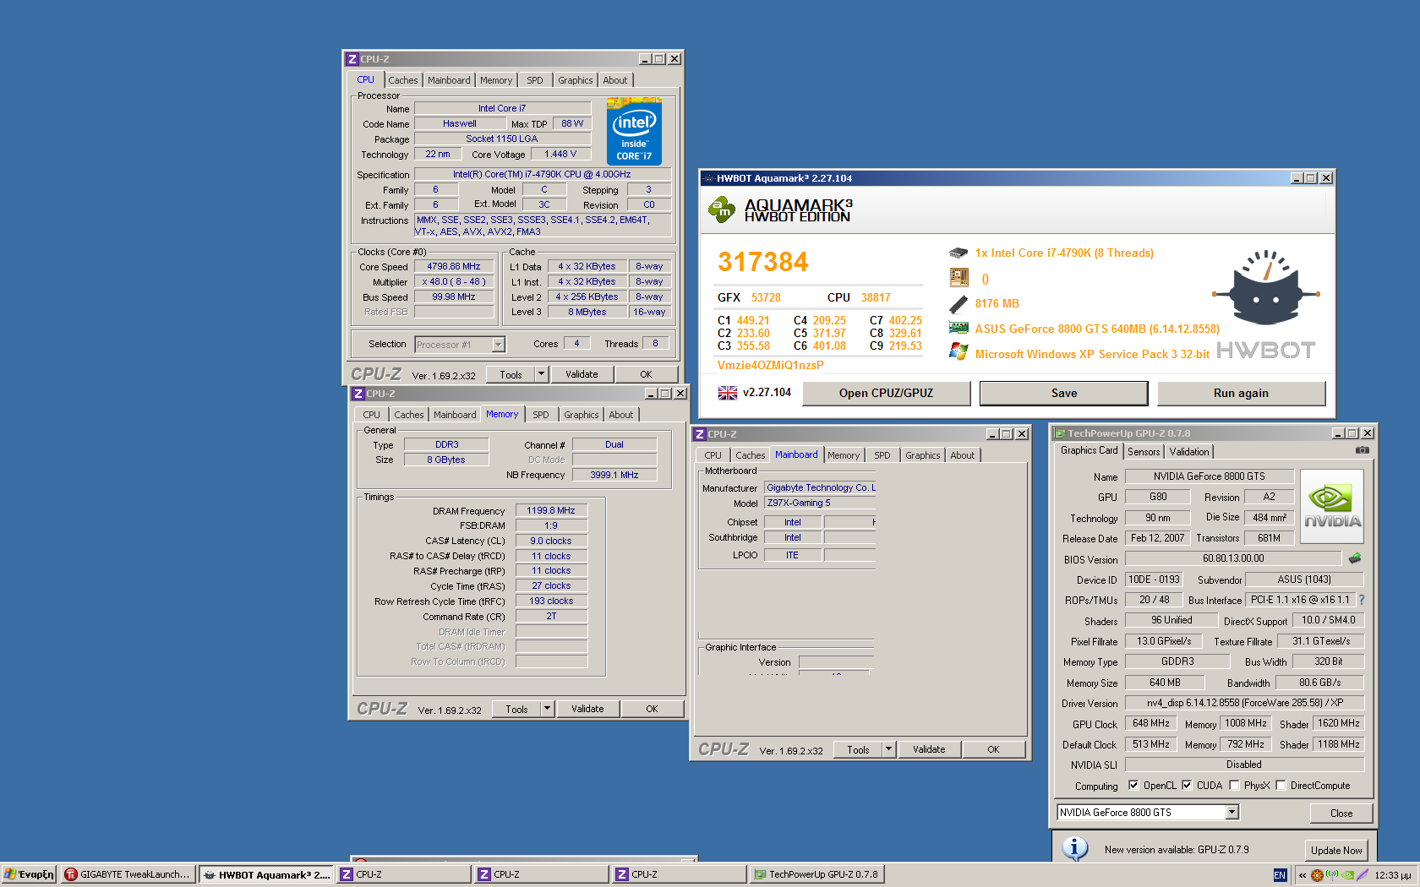
Task: Click the graphics card icon beside ASUS GeForce
Action: click(958, 328)
